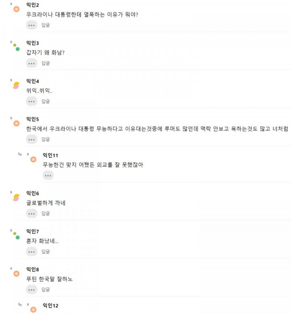The width and height of the screenshot is (291, 314).
Task: Click 답글 under 익인8's comment
Action: (46, 290)
